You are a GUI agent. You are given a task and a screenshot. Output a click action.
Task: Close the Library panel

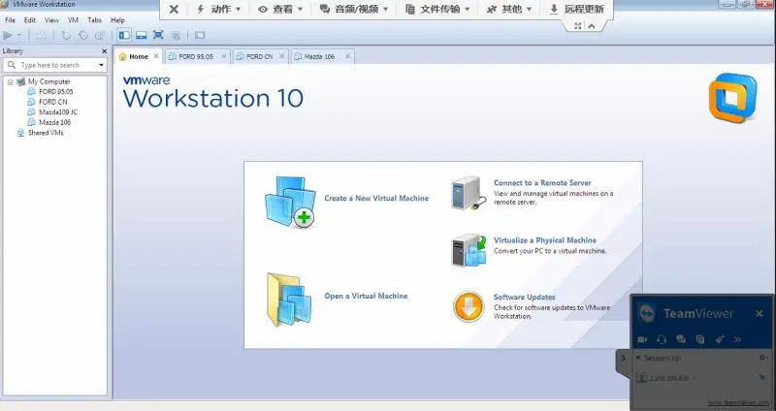[x=104, y=51]
